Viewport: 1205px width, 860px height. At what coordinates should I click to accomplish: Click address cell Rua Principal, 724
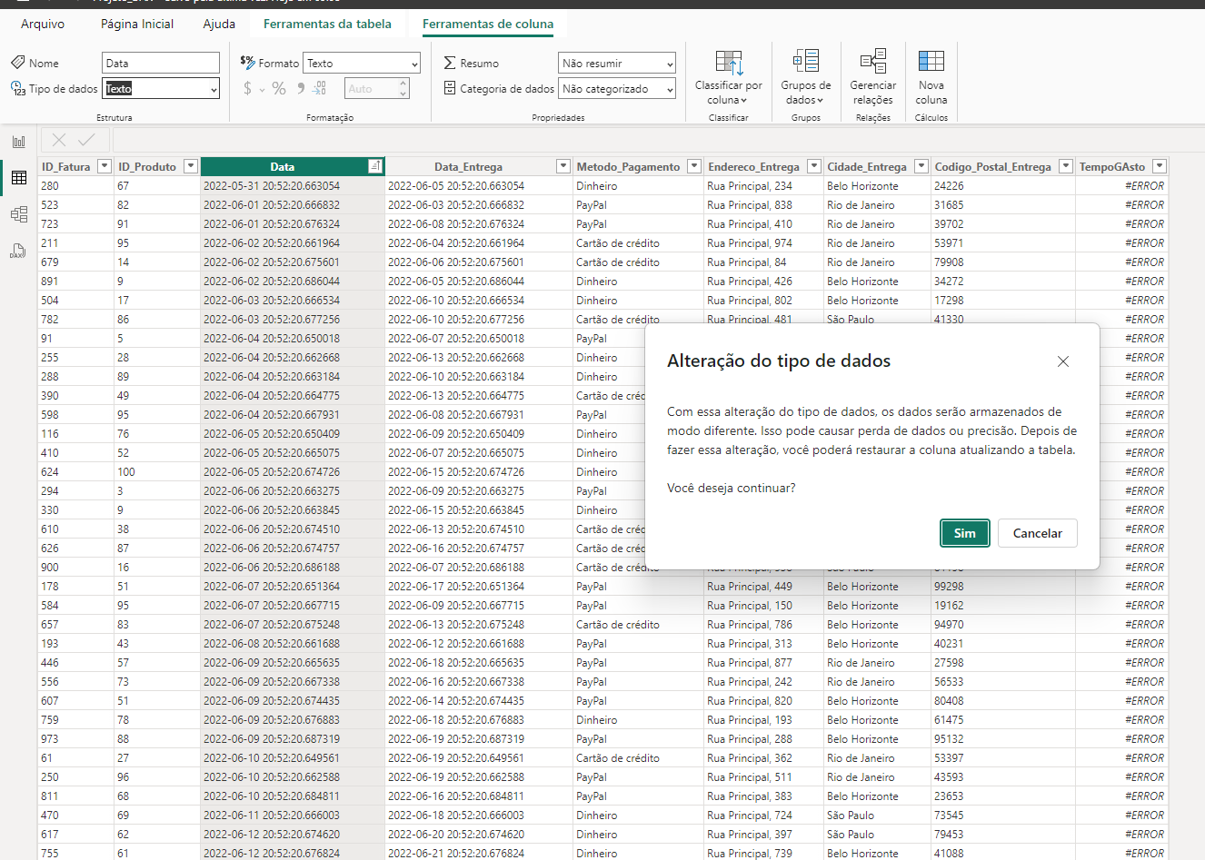tap(764, 815)
